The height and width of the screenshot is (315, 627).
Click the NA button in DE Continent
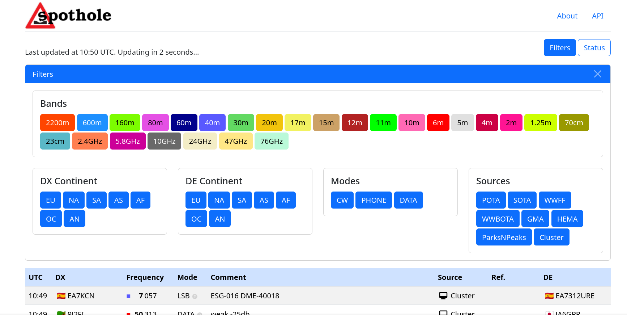[x=219, y=200]
